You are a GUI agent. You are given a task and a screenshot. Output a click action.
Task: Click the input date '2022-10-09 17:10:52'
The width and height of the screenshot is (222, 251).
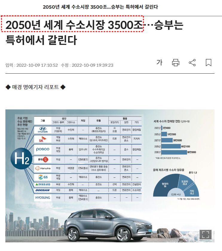pyautogui.click(x=37, y=65)
